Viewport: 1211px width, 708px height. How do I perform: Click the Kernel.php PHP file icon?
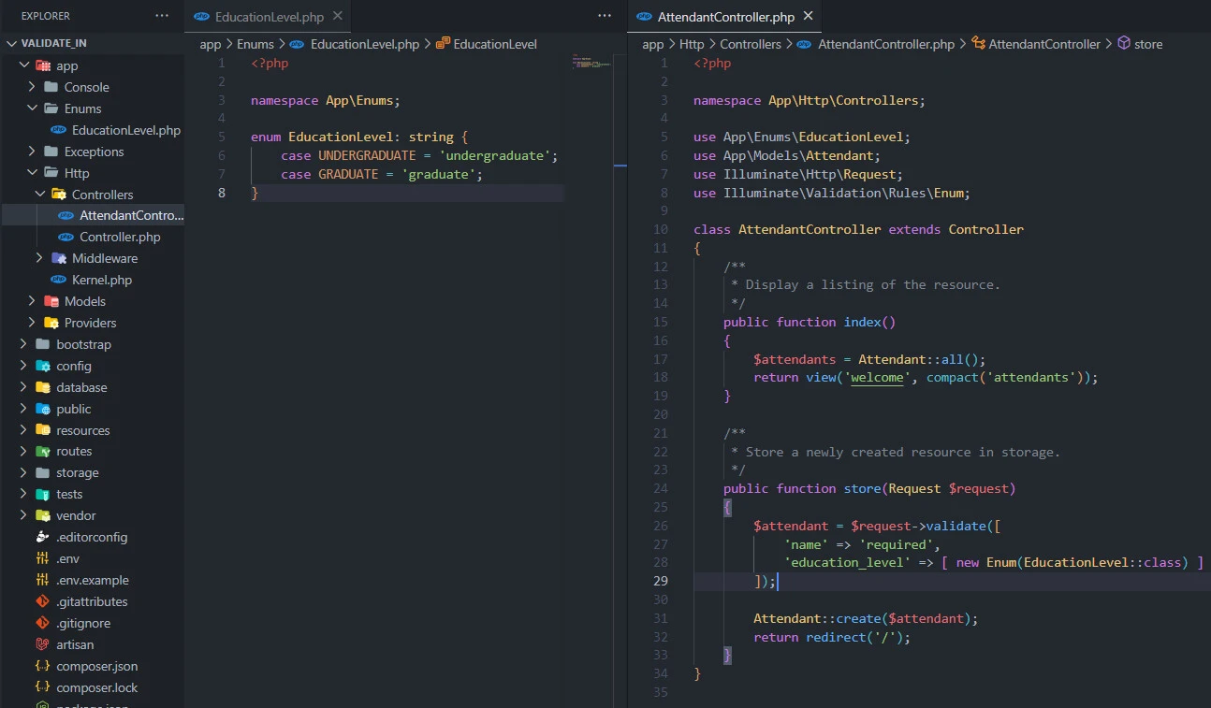click(x=58, y=280)
